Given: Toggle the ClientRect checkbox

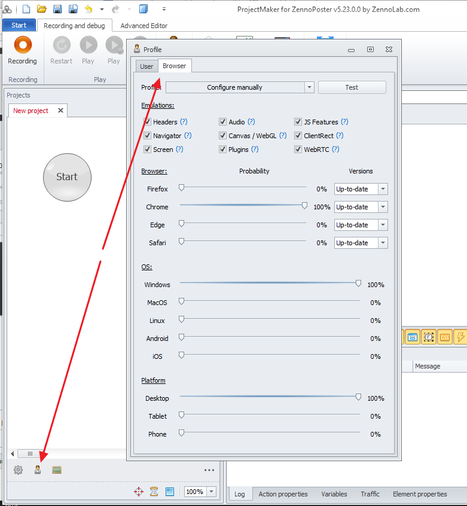Looking at the screenshot, I should (x=298, y=136).
